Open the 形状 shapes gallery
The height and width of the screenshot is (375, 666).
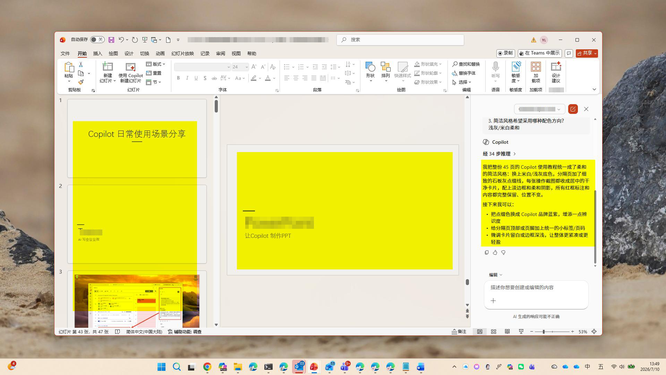[370, 72]
